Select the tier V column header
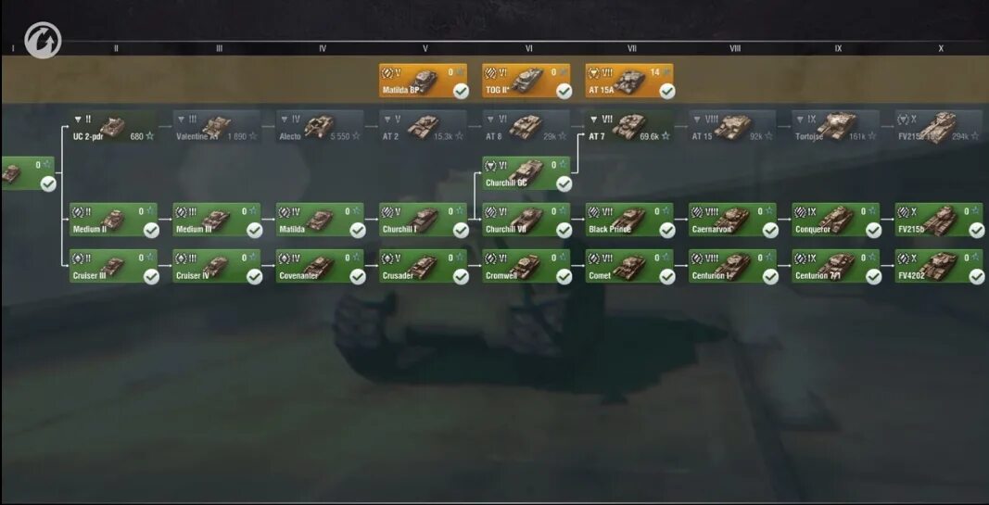The width and height of the screenshot is (989, 505). pyautogui.click(x=425, y=48)
